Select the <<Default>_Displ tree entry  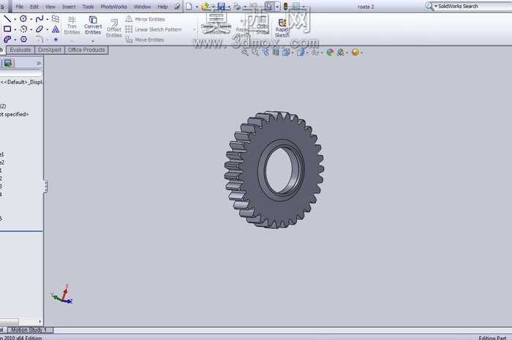[x=21, y=82]
